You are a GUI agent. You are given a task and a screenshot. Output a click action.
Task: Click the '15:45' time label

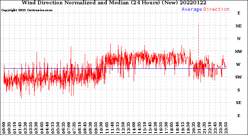click(150, 128)
